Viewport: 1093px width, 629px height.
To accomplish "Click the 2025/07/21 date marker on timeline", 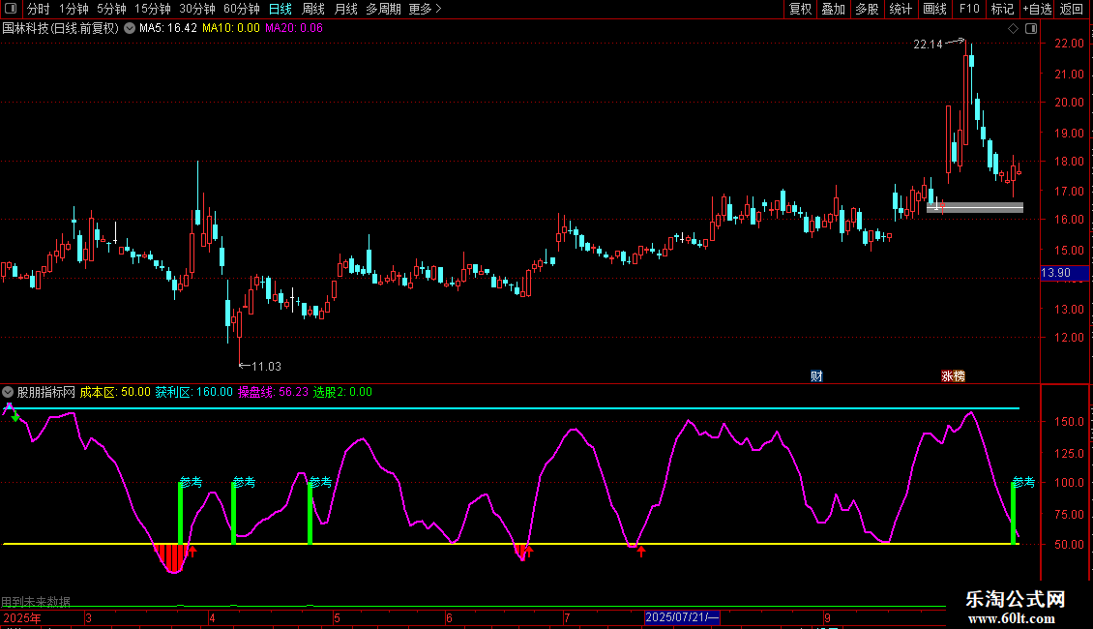I will coord(682,616).
